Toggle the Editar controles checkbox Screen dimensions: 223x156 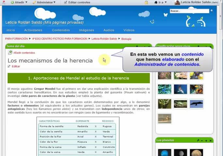tap(66, 2)
